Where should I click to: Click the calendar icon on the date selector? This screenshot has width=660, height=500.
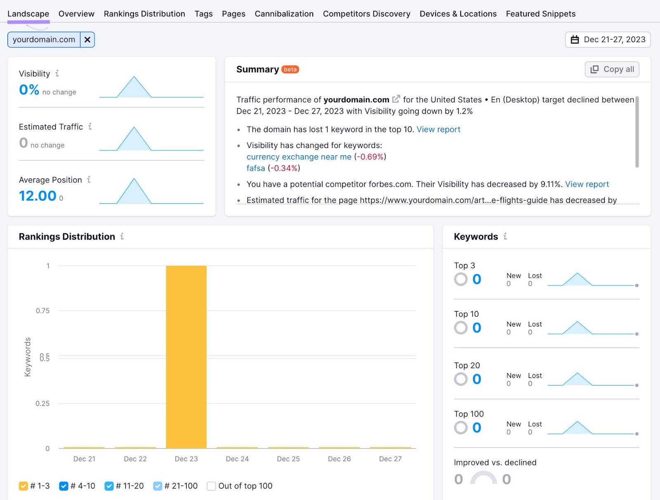575,40
